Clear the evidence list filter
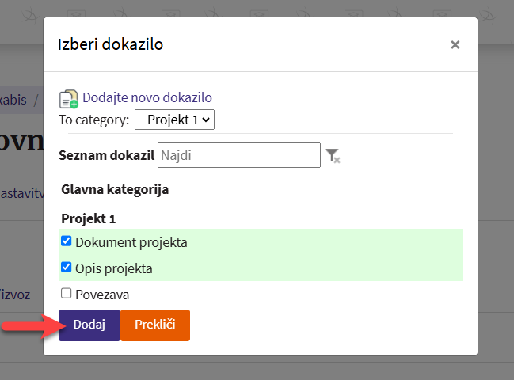The width and height of the screenshot is (514, 380). pyautogui.click(x=333, y=156)
